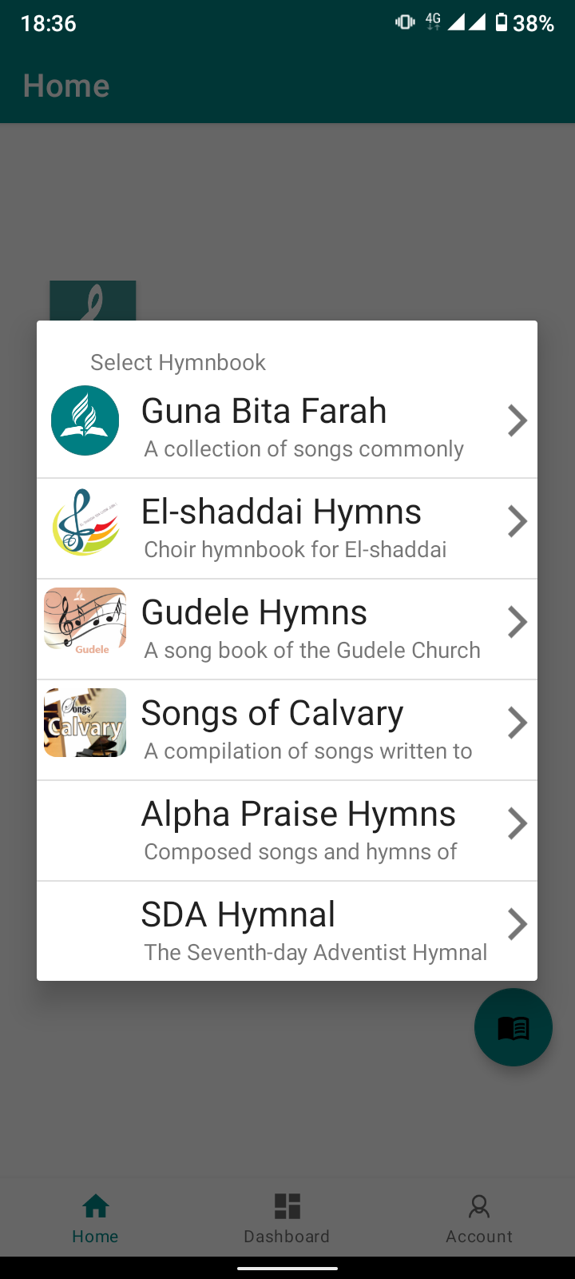Tap the El-shaddai treble clef logo
The width and height of the screenshot is (575, 1279).
85,522
